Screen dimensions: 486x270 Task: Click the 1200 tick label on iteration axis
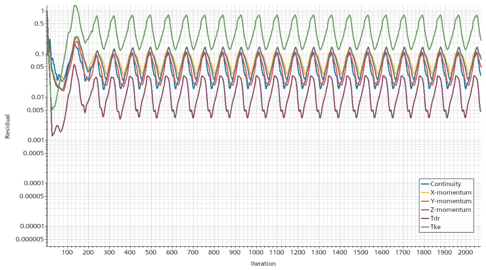pos(298,252)
